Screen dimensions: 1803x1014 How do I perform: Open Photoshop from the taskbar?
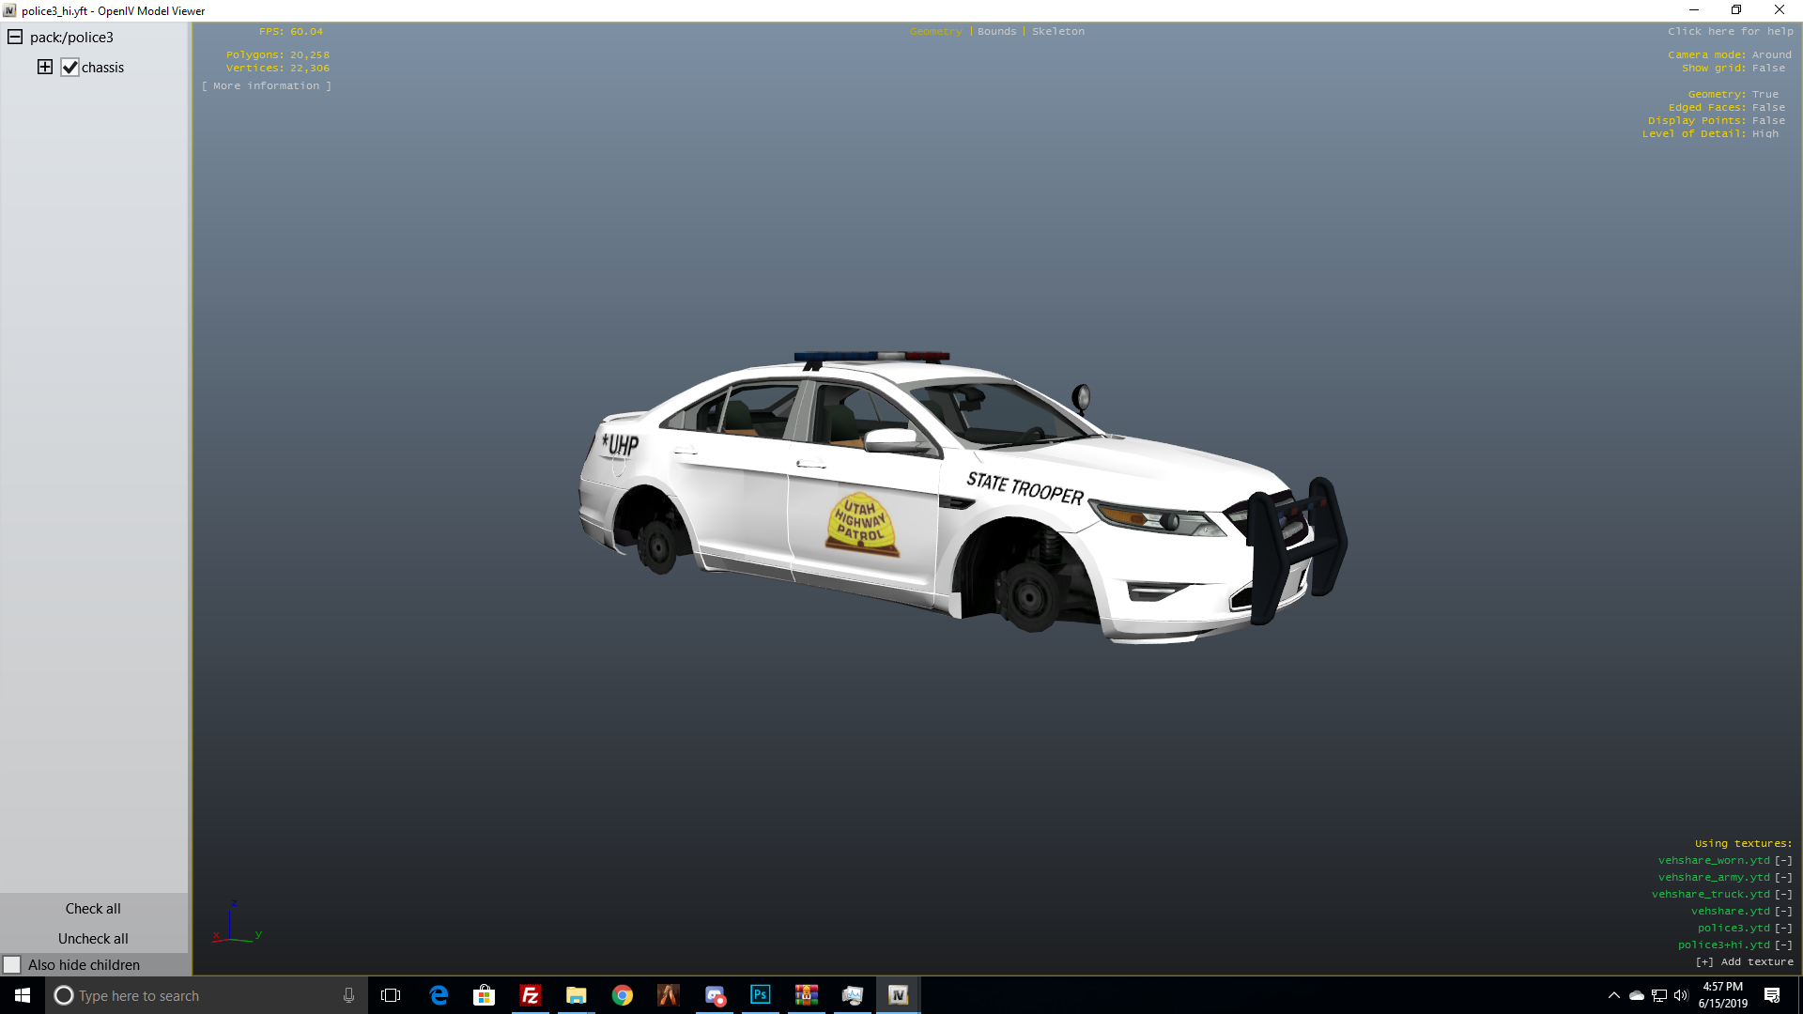click(761, 995)
